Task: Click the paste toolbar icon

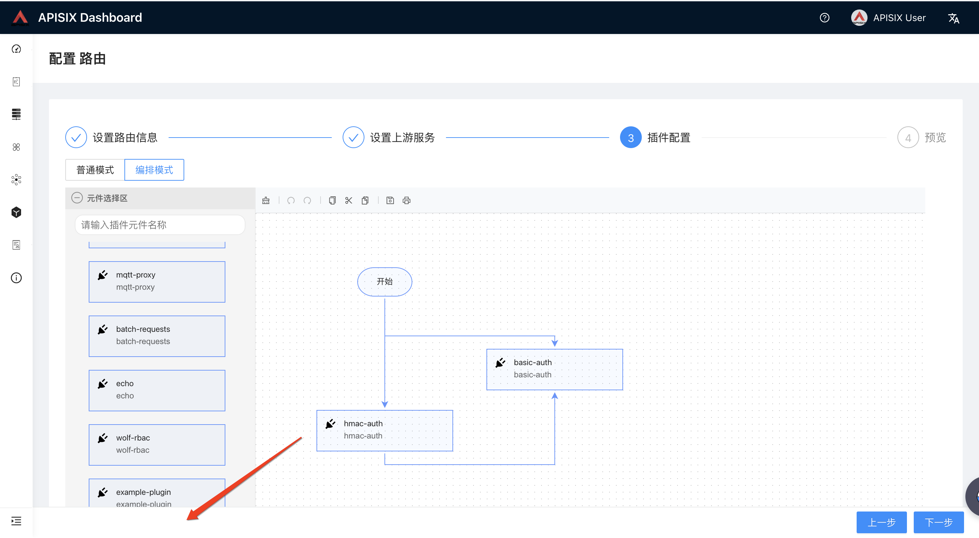Action: point(365,200)
